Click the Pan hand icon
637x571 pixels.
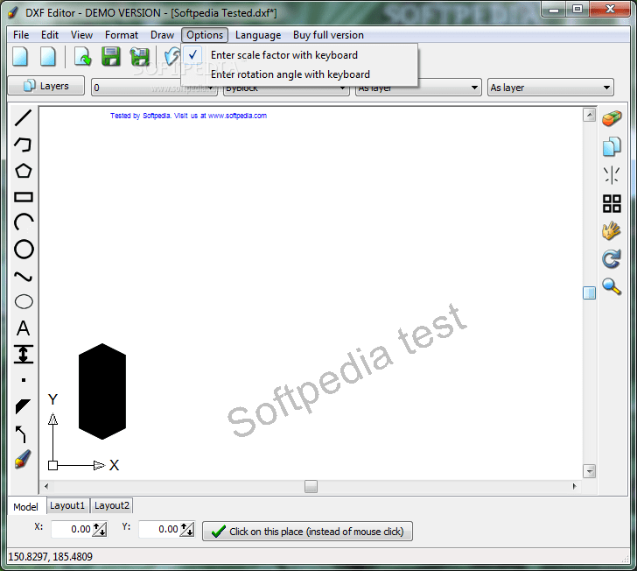click(612, 231)
